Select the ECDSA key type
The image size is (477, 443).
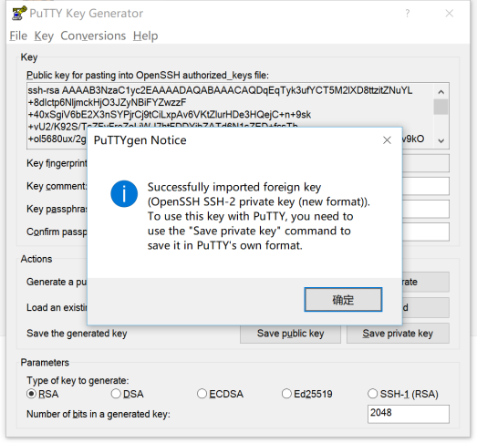click(x=220, y=394)
